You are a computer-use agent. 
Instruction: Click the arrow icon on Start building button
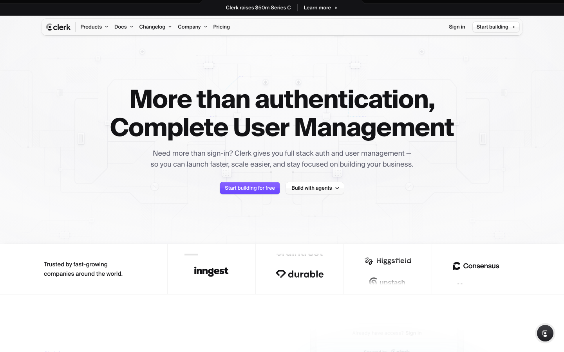tap(513, 27)
